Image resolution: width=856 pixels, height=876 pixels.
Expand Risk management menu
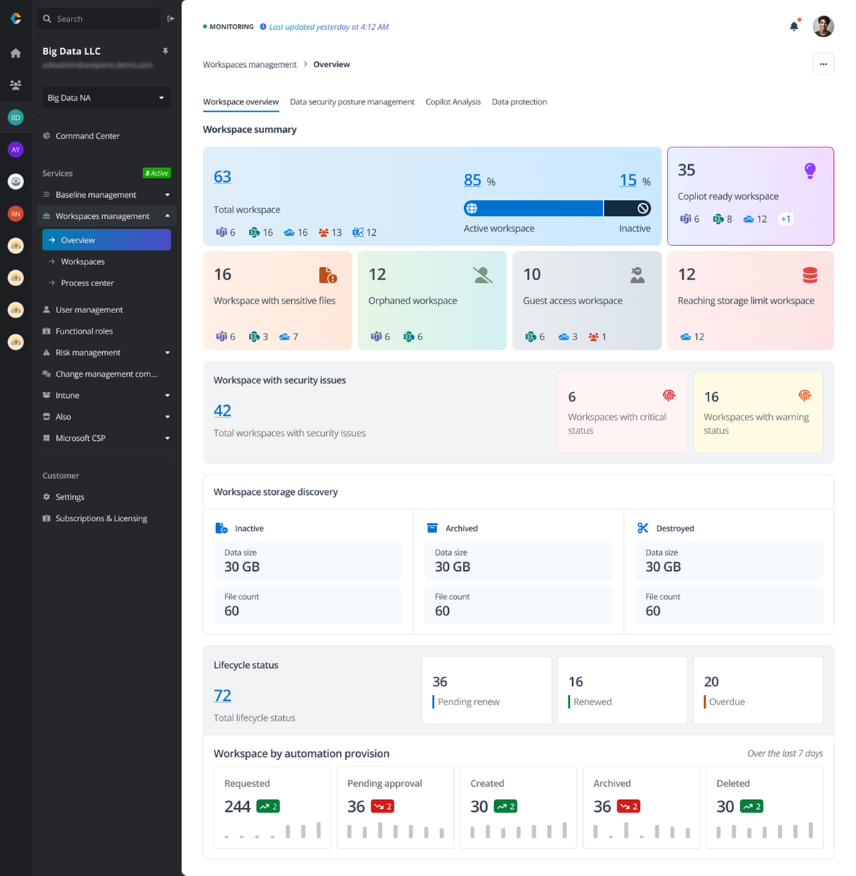click(x=107, y=353)
